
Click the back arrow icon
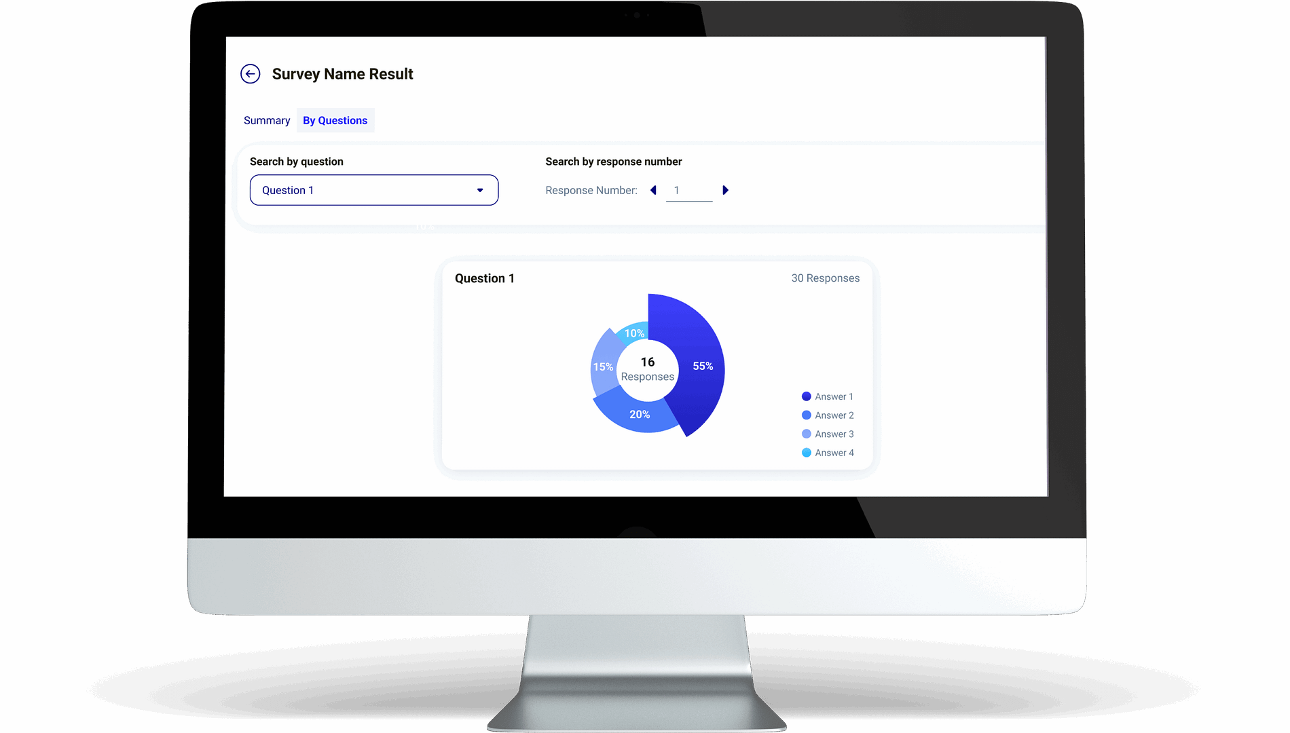pyautogui.click(x=250, y=74)
